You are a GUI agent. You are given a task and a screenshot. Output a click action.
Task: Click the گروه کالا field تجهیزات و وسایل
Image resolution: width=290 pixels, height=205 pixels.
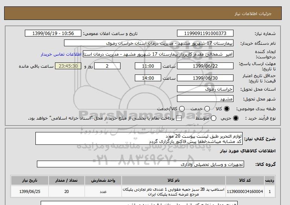[140, 164]
